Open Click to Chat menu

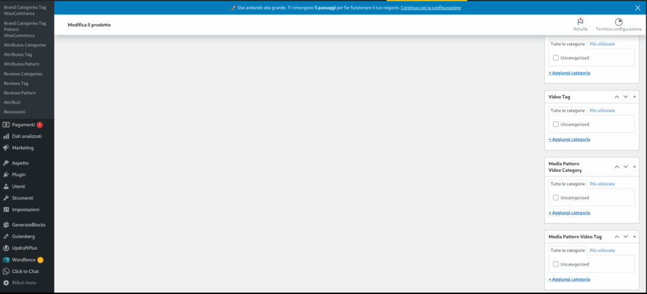pos(27,271)
